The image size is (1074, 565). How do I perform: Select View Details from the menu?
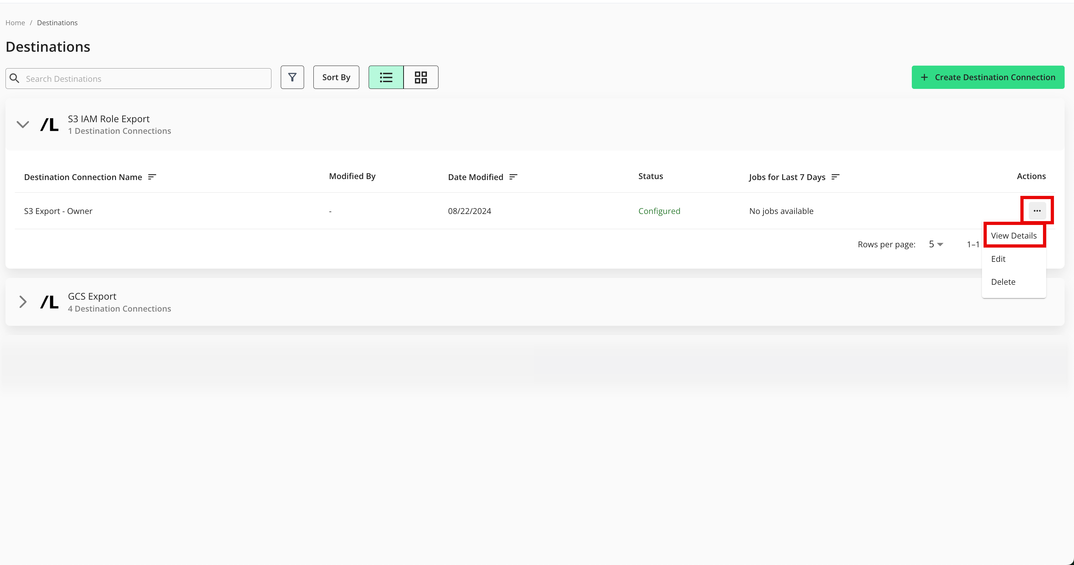click(1014, 236)
